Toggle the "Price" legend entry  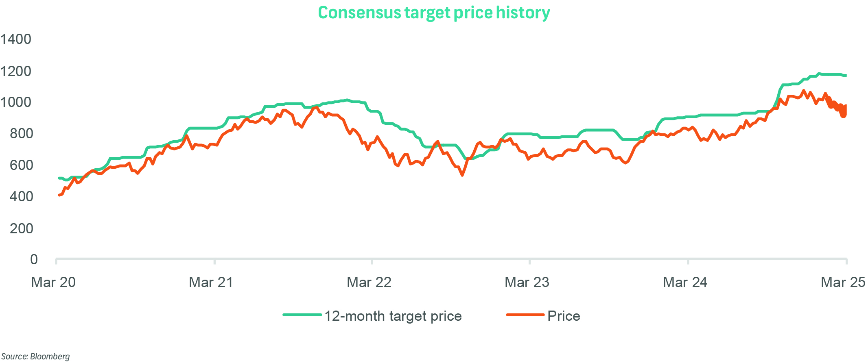[x=564, y=316]
